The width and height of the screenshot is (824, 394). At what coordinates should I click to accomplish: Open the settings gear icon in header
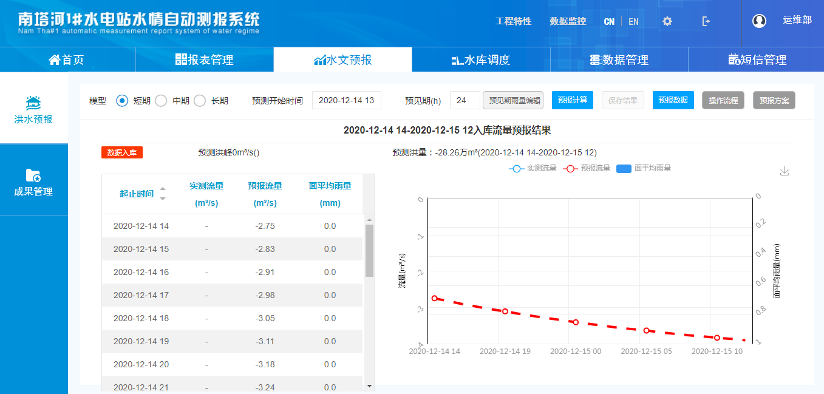pos(667,21)
